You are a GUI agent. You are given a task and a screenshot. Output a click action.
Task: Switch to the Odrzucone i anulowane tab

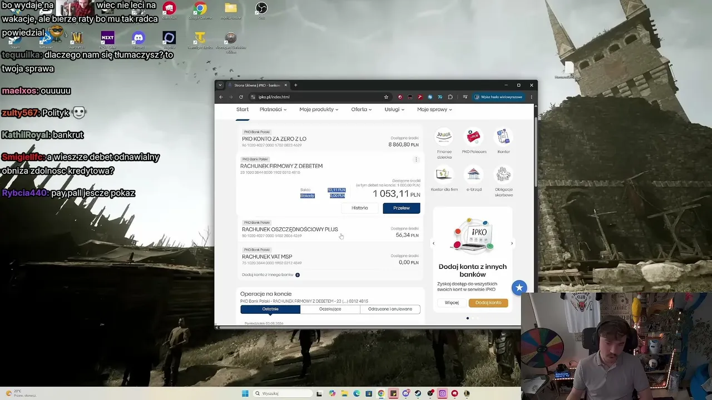click(x=390, y=309)
